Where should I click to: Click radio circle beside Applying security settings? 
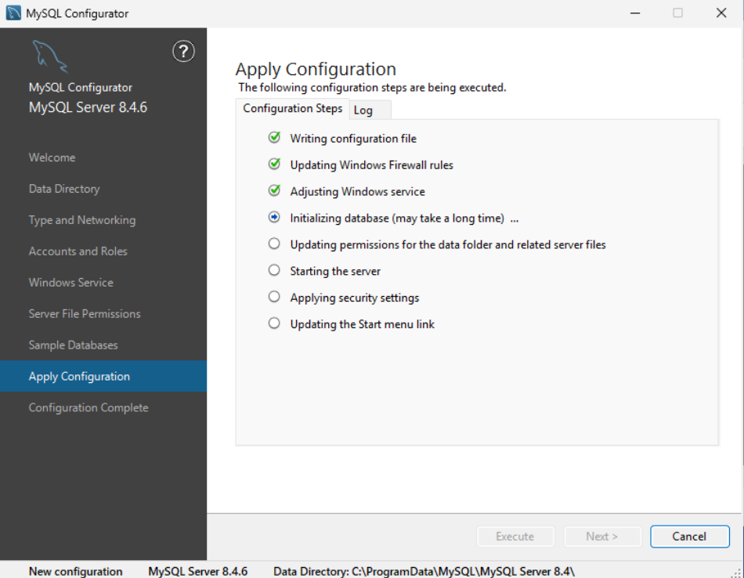tap(274, 297)
